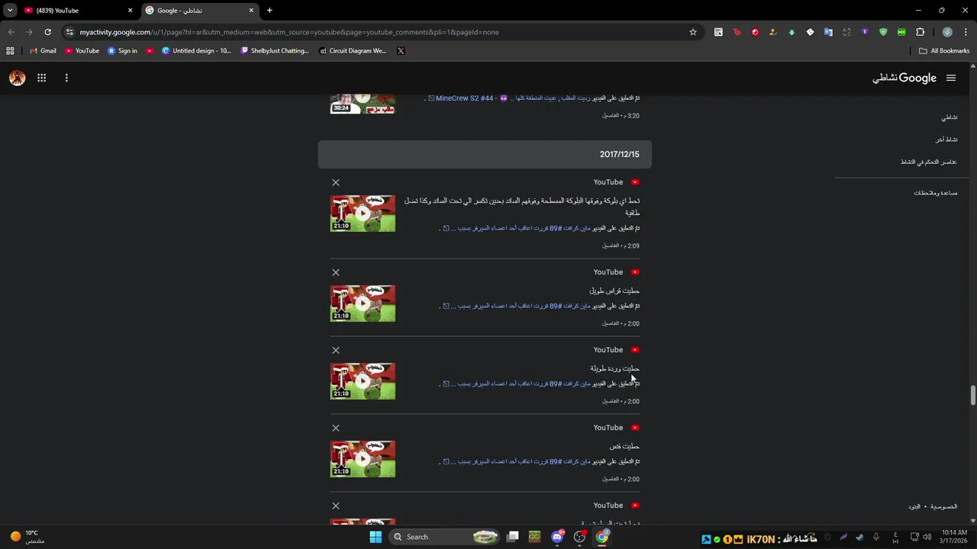
Task: Open the Sign in bookmark
Action: pos(122,51)
